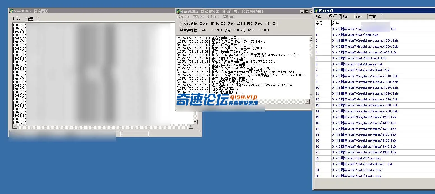This screenshot has width=435, height=194.
Task: Select log line 微端网关连接成功
Action: click(x=210, y=92)
